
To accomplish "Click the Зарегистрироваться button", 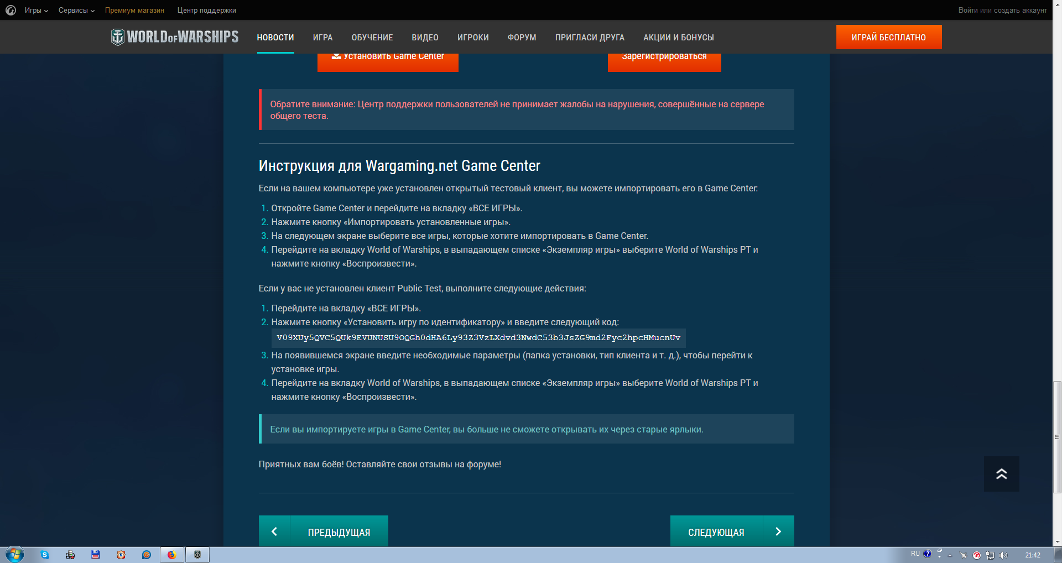I will point(664,62).
